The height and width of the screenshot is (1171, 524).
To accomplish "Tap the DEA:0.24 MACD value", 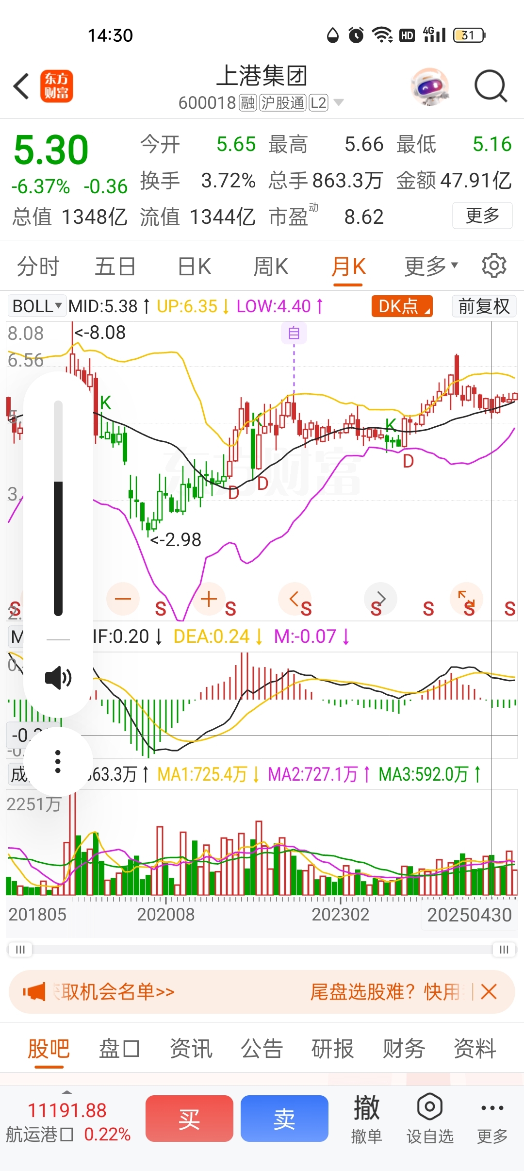I will pyautogui.click(x=217, y=636).
